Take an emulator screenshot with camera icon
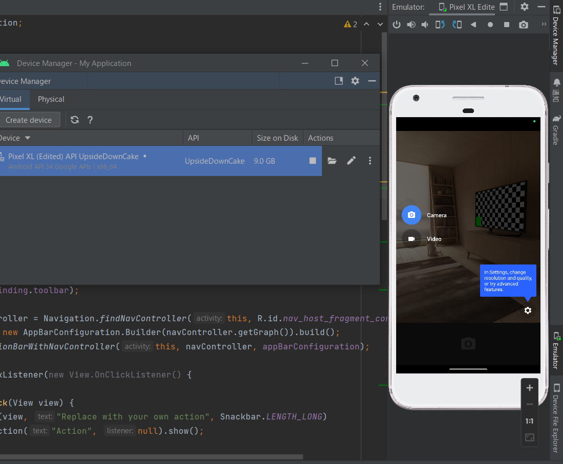Viewport: 563px width, 464px height. tap(524, 25)
